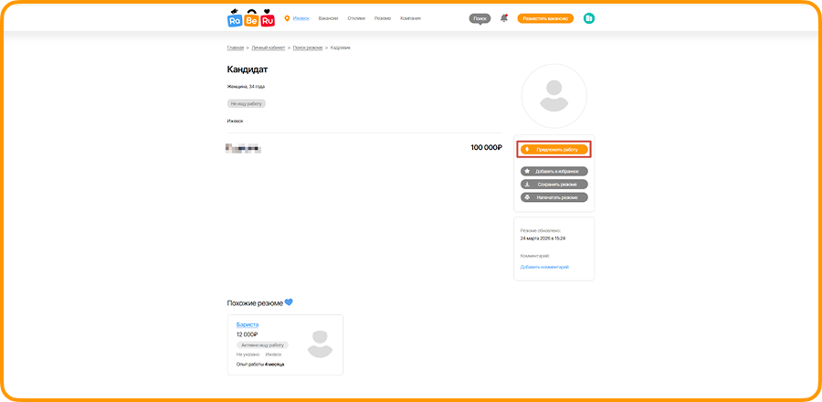Image resolution: width=822 pixels, height=402 pixels.
Task: Open the Компания menu item
Action: click(x=410, y=18)
